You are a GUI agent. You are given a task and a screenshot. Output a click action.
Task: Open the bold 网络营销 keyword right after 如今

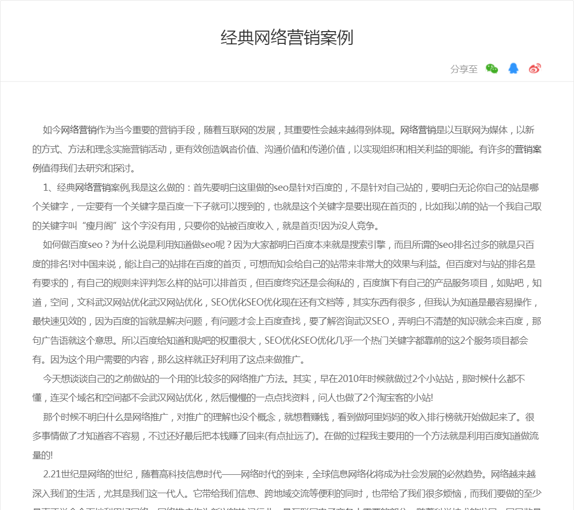(79, 130)
